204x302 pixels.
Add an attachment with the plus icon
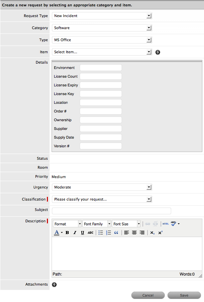(54, 285)
